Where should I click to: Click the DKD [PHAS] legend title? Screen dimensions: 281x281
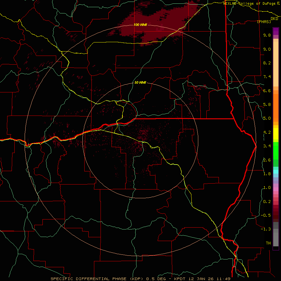click(267, 20)
